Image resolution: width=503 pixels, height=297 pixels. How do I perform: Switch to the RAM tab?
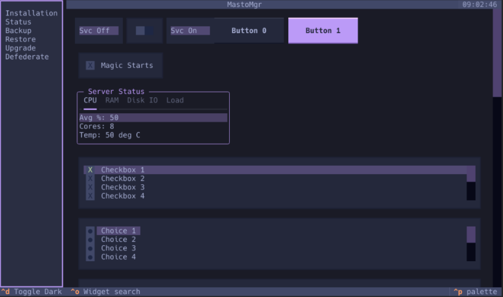click(112, 100)
